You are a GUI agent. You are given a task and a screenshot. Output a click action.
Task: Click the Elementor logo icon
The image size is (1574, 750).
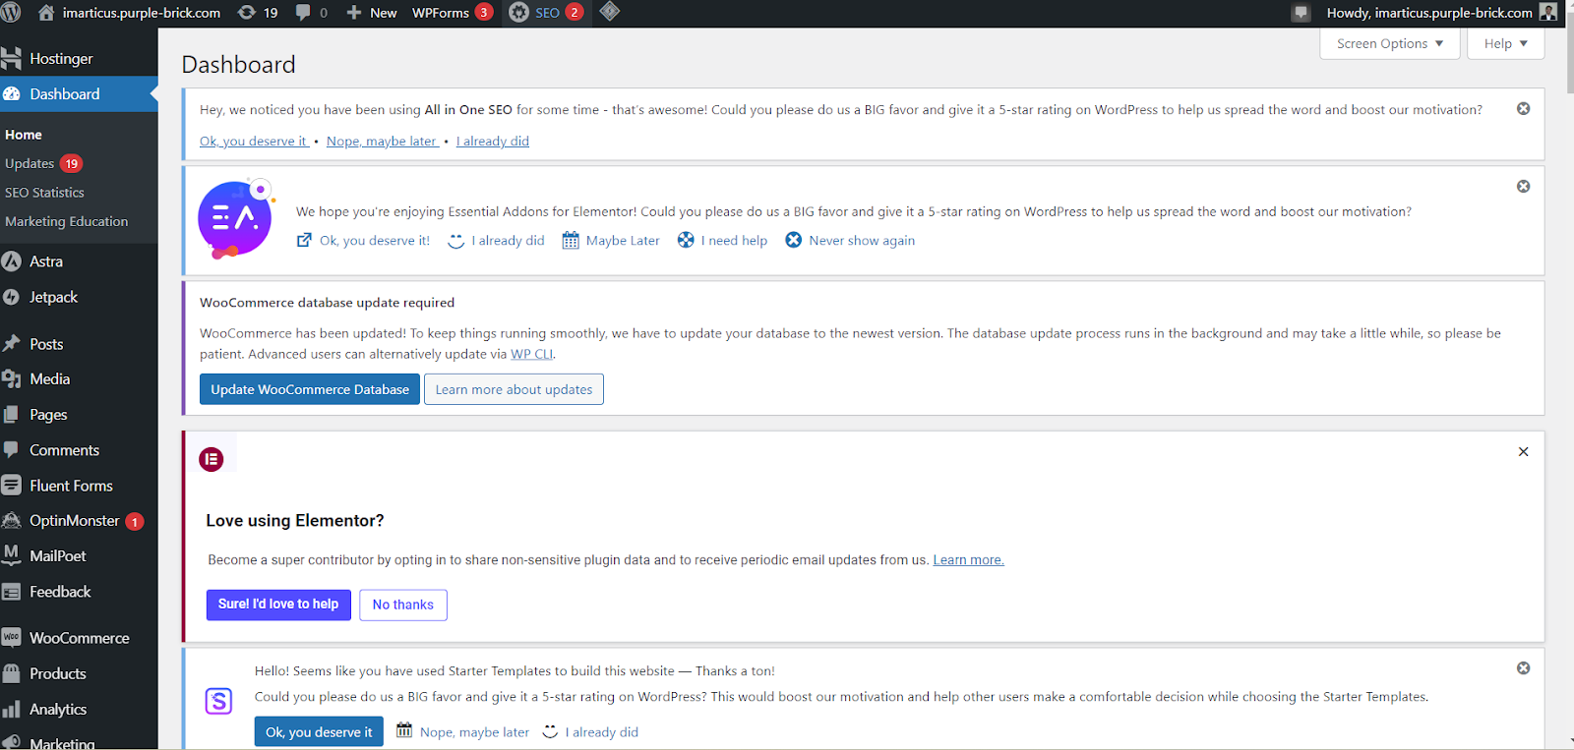click(212, 459)
